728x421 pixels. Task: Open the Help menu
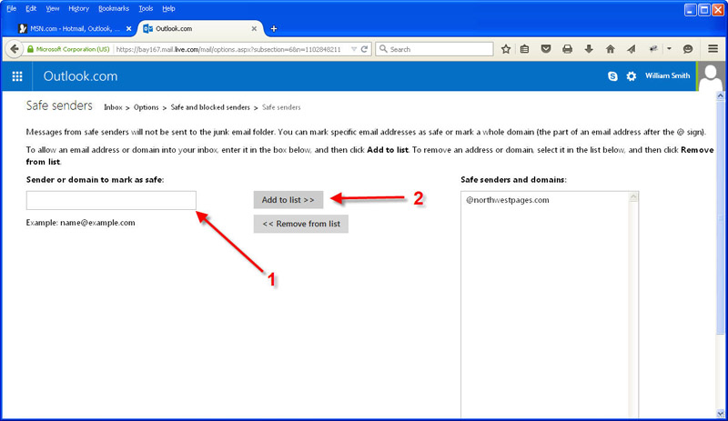[168, 8]
